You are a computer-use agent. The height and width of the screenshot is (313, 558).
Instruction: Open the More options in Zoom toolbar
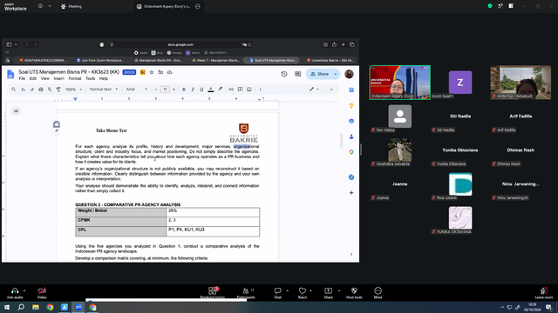click(378, 290)
